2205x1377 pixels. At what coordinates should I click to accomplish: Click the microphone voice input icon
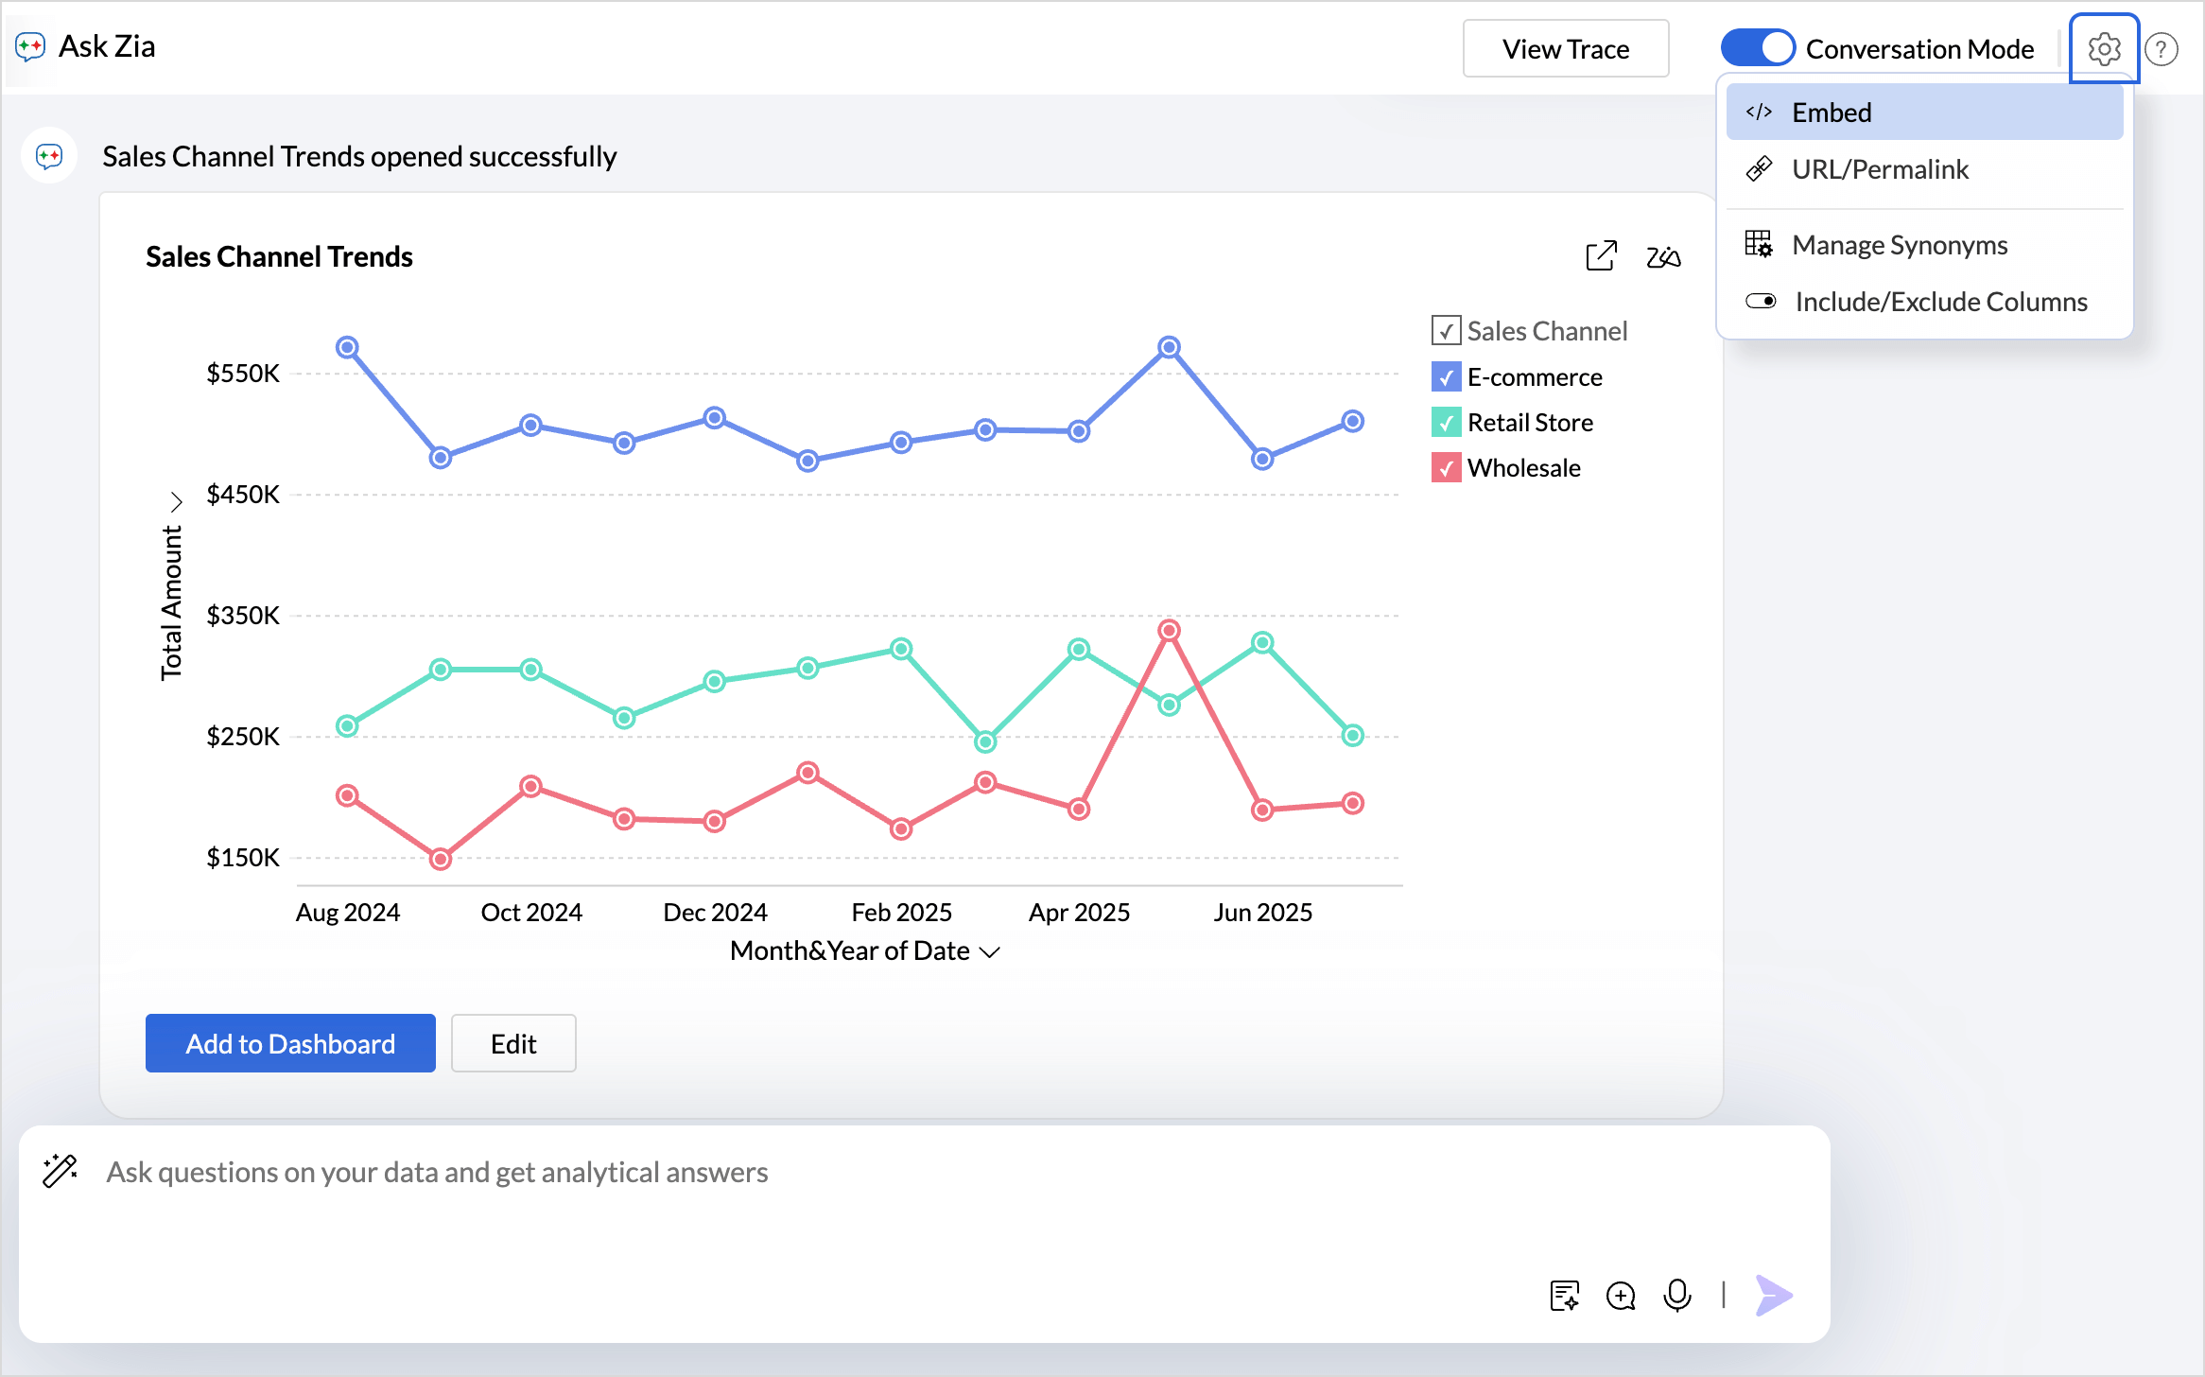click(x=1676, y=1295)
